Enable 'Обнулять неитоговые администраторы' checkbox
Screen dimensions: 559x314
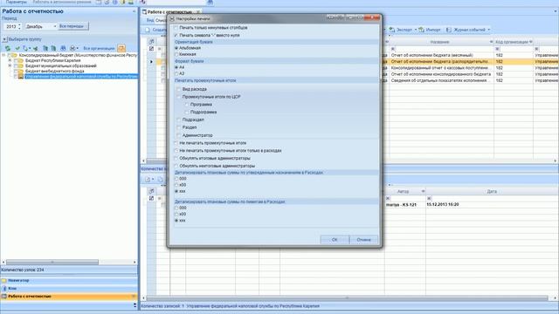(x=176, y=166)
